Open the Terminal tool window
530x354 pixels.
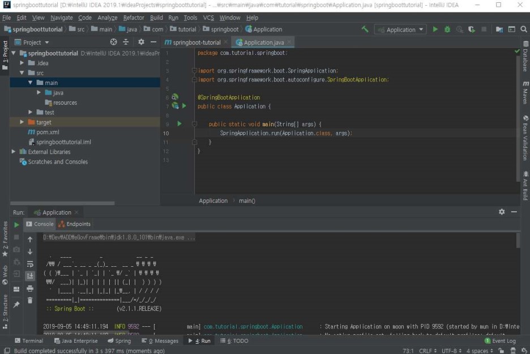29,341
